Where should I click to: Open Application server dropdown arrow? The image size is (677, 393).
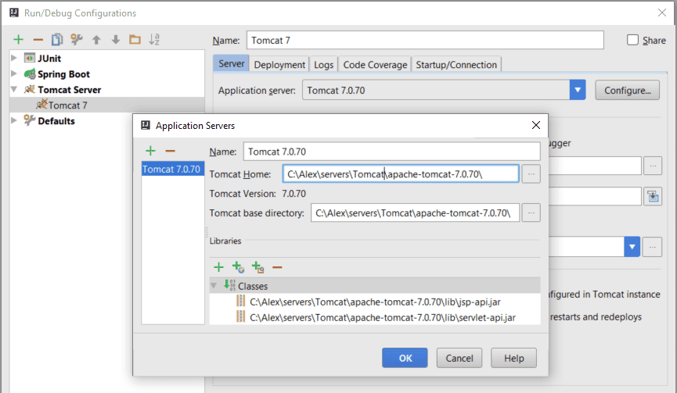(x=578, y=90)
